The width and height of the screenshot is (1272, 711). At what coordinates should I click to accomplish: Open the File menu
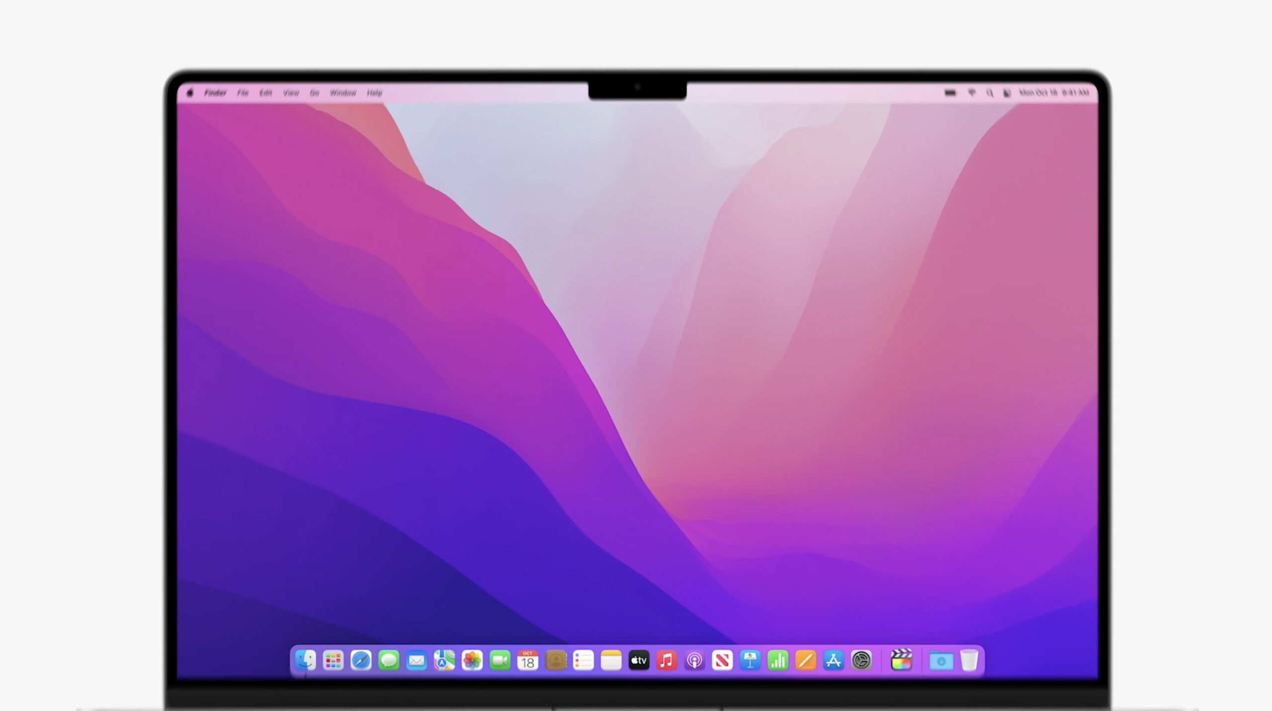(242, 93)
